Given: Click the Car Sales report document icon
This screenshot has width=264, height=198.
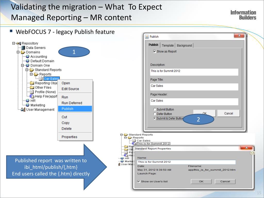Looking at the screenshot, I should (40, 78).
